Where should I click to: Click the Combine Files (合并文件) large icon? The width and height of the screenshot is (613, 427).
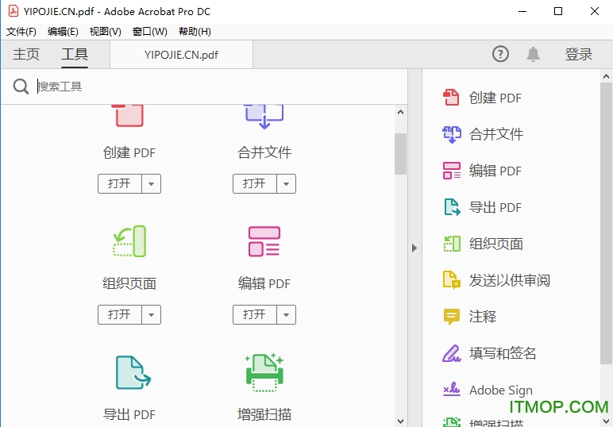[x=264, y=117]
